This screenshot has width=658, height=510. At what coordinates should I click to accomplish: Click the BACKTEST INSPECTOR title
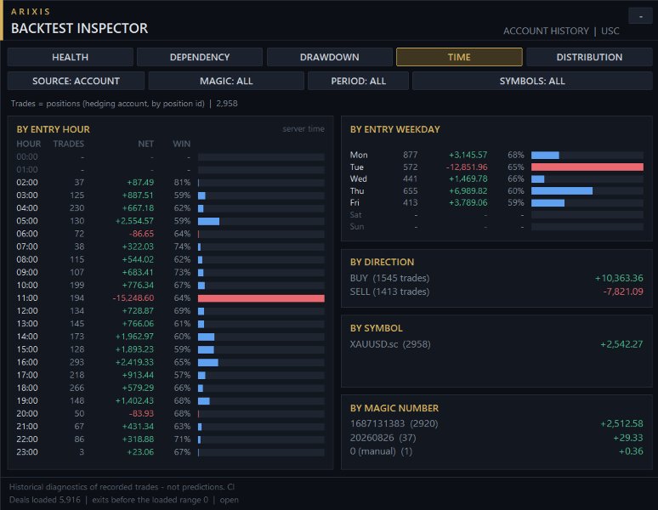pyautogui.click(x=79, y=29)
